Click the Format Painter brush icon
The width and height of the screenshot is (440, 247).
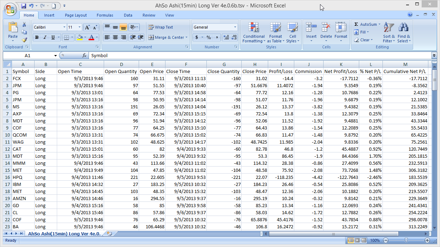click(24, 40)
